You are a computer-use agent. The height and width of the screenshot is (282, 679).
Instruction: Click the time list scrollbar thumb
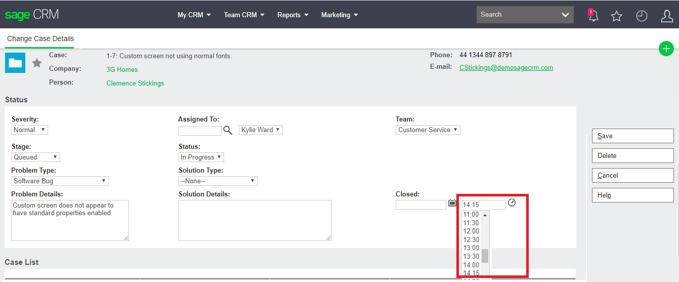485,256
